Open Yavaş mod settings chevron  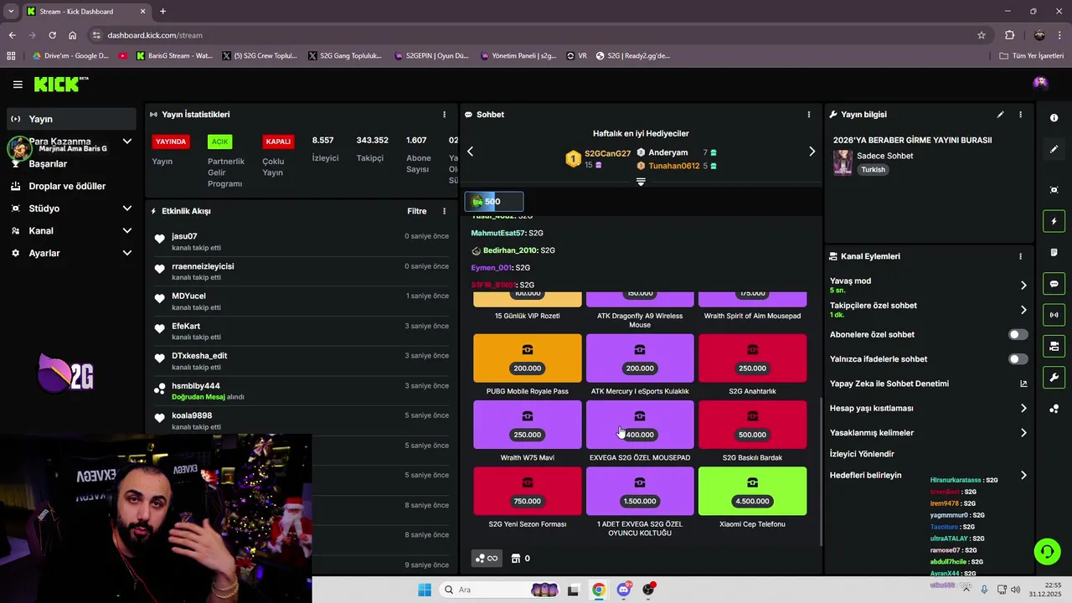[1023, 286]
